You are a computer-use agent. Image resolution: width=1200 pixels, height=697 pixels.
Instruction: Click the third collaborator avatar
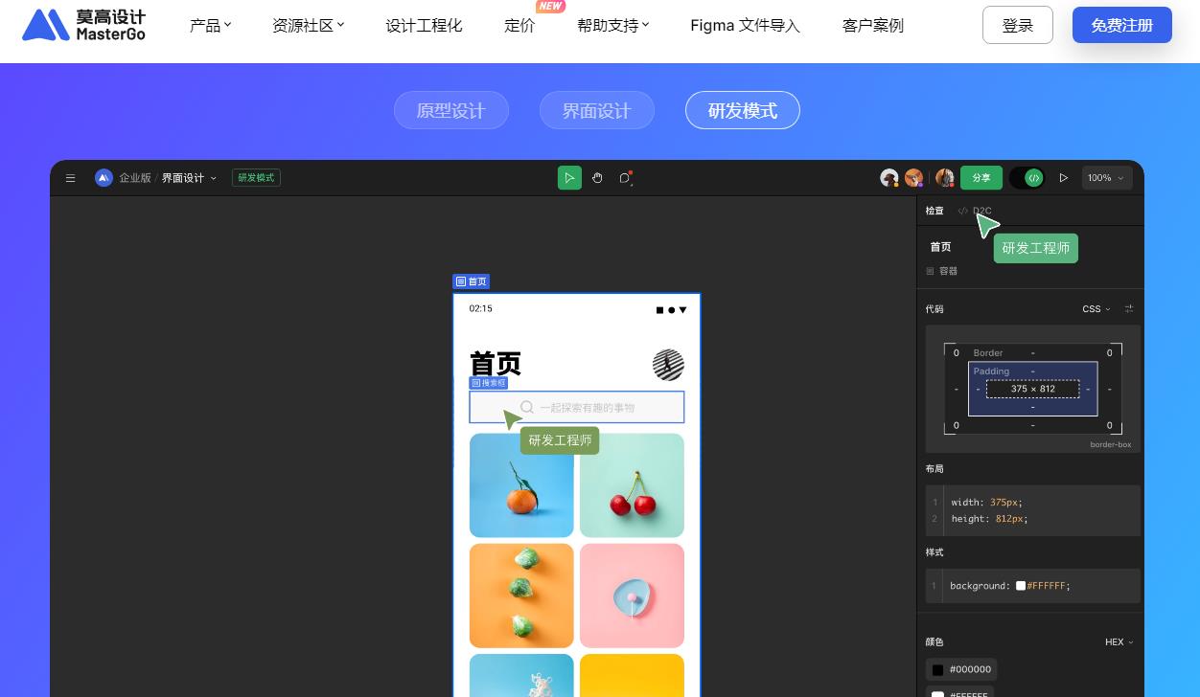coord(945,178)
